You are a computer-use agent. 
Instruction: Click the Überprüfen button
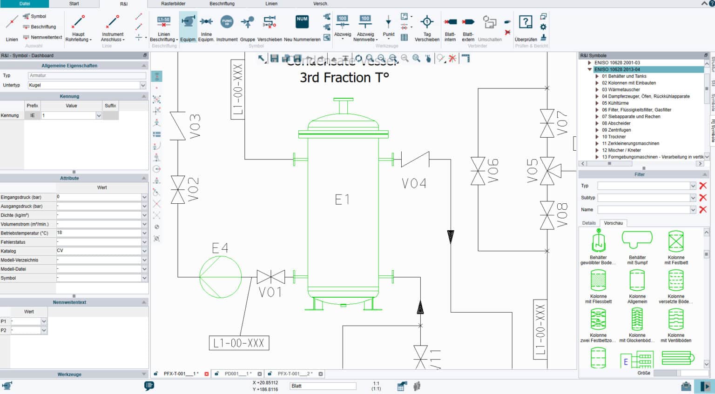526,26
